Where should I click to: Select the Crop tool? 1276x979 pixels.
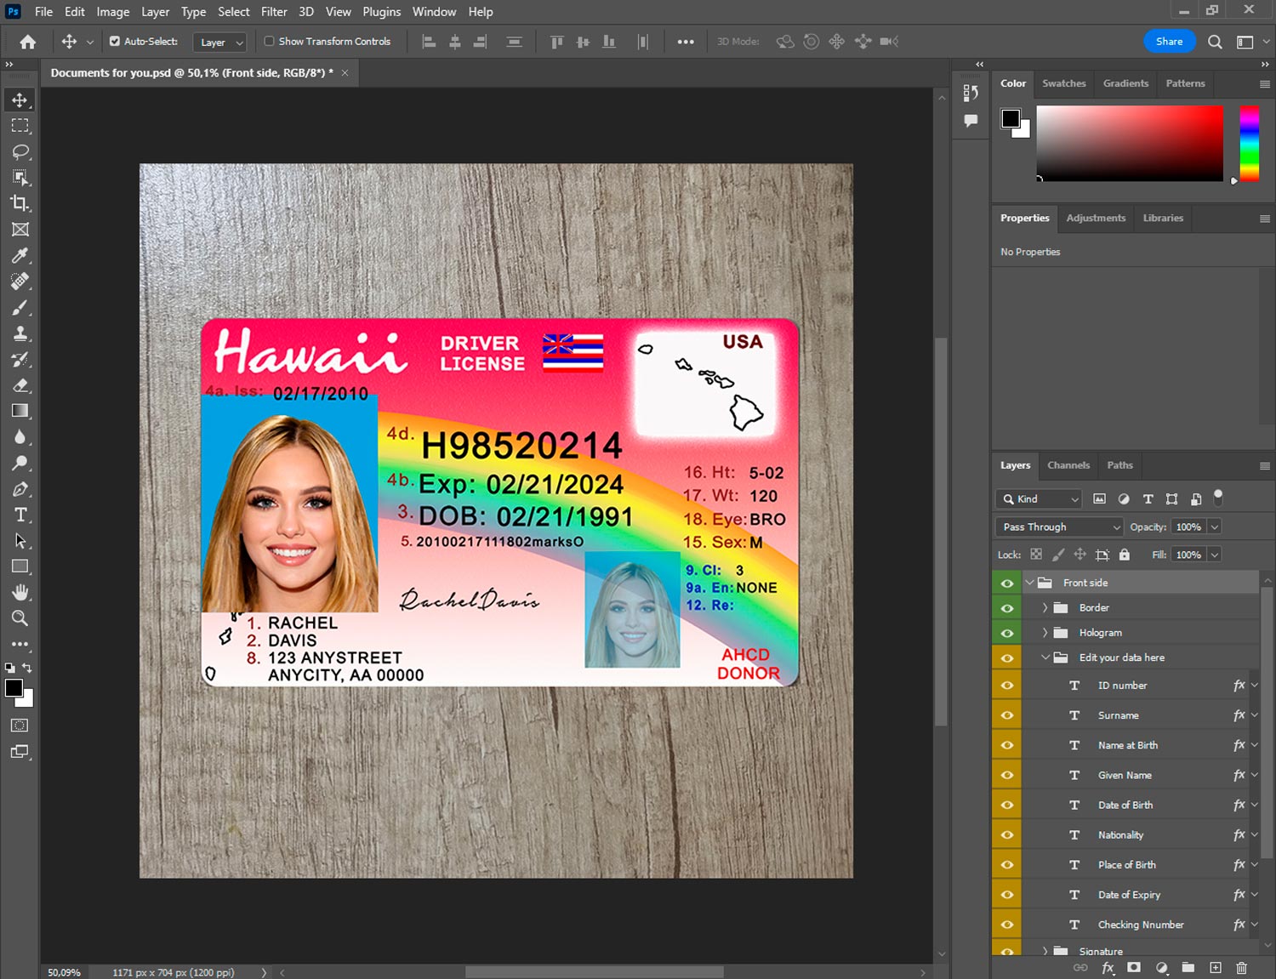pos(20,203)
